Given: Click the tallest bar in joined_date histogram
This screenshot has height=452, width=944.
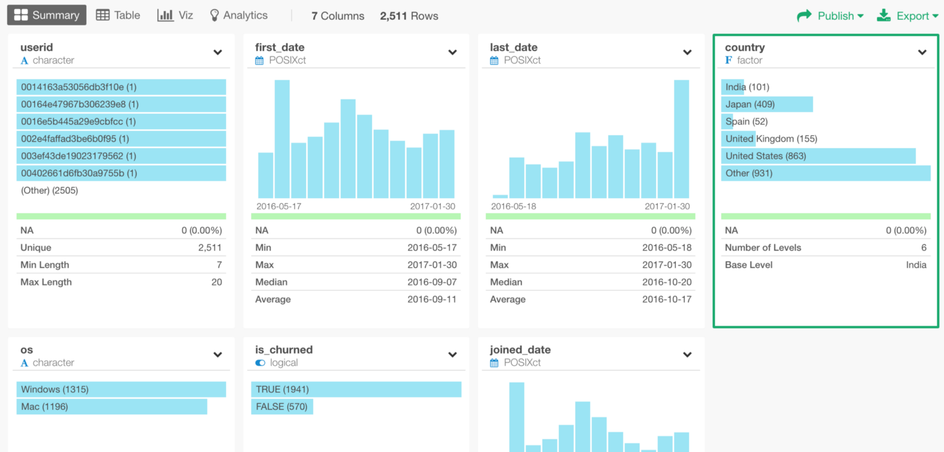Looking at the screenshot, I should [517, 417].
